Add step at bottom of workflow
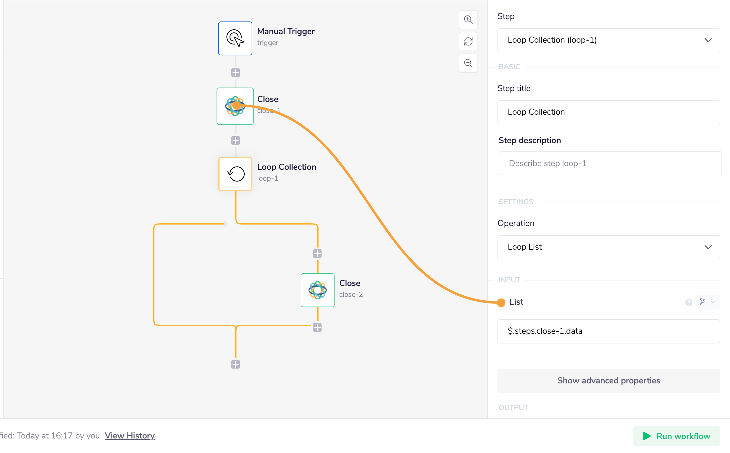The height and width of the screenshot is (453, 730). point(235,364)
